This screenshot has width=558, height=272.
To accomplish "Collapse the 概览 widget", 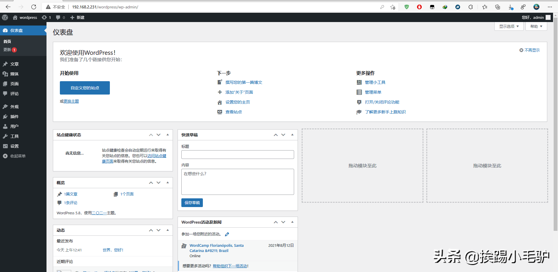I will point(168,183).
